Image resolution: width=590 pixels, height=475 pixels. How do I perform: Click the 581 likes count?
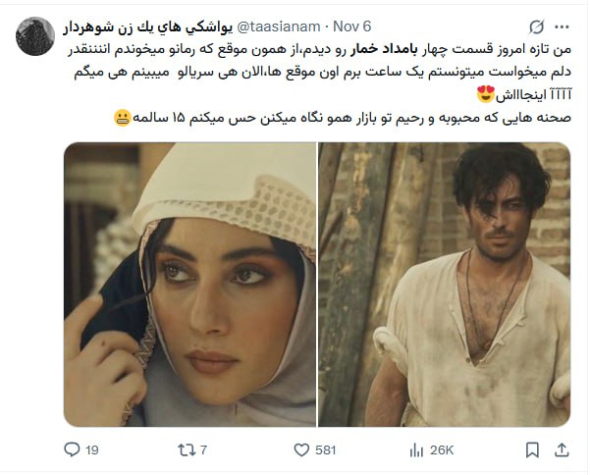(326, 450)
